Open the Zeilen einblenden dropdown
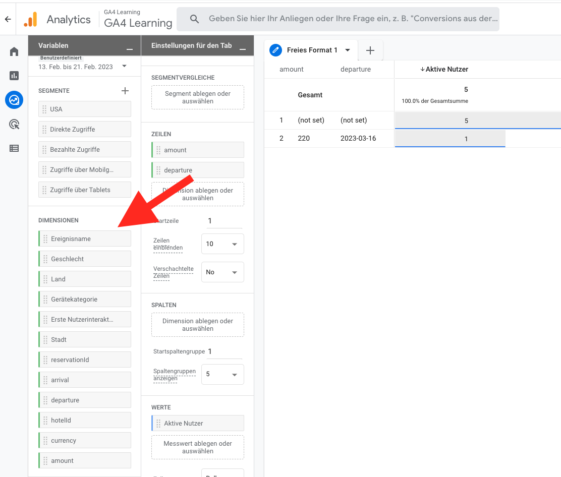561x477 pixels. pyautogui.click(x=222, y=244)
